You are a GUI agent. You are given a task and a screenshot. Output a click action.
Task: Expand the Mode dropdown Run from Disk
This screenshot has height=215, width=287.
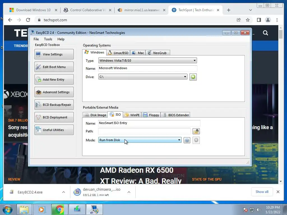pyautogui.click(x=140, y=140)
